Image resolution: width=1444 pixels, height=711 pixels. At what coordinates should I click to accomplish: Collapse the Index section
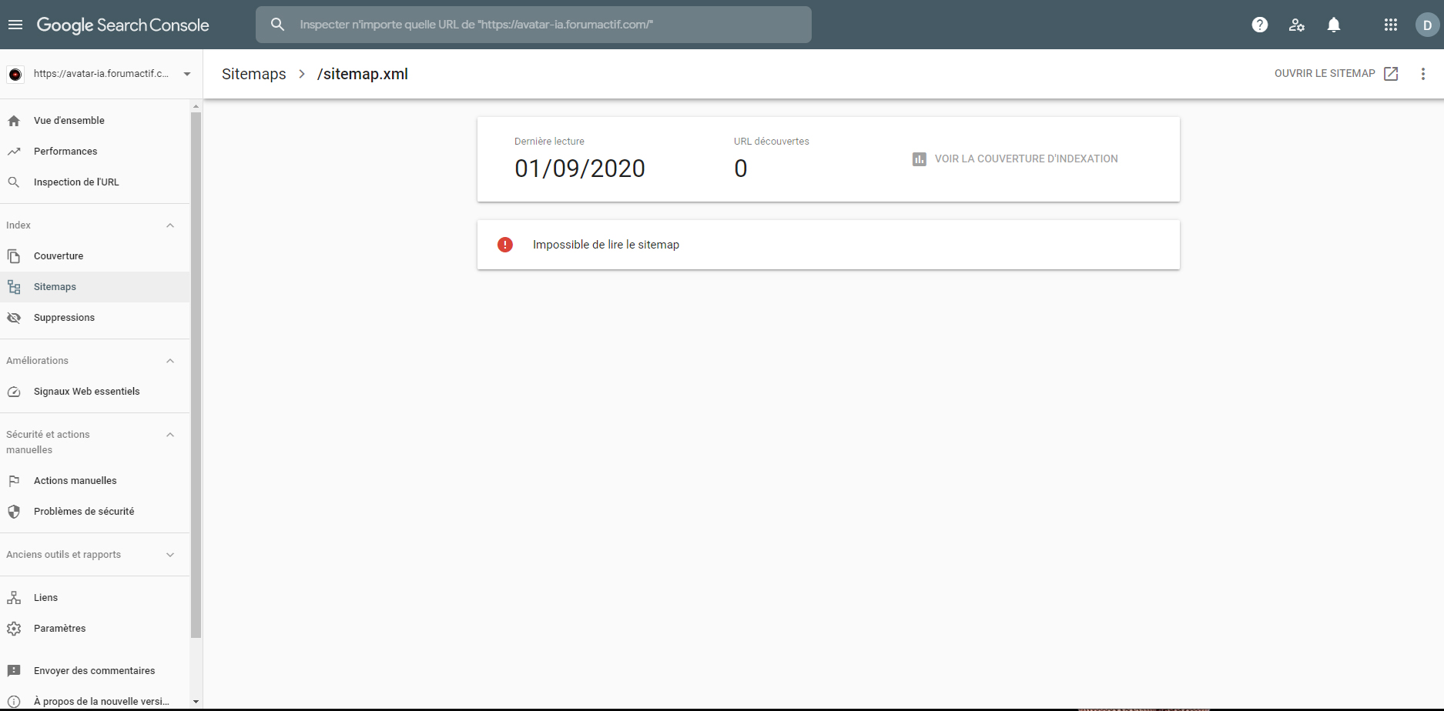[170, 225]
